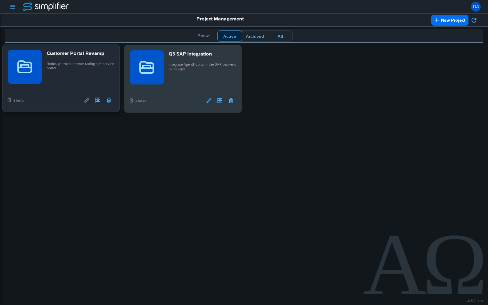This screenshot has width=488, height=305.
Task: Delete the Q3 SAP Integration project
Action: [231, 101]
